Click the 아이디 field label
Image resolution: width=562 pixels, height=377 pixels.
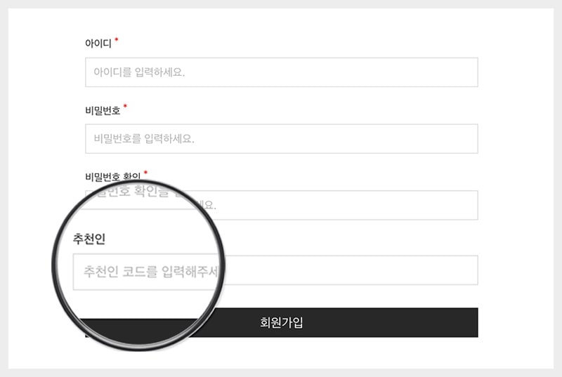[98, 44]
